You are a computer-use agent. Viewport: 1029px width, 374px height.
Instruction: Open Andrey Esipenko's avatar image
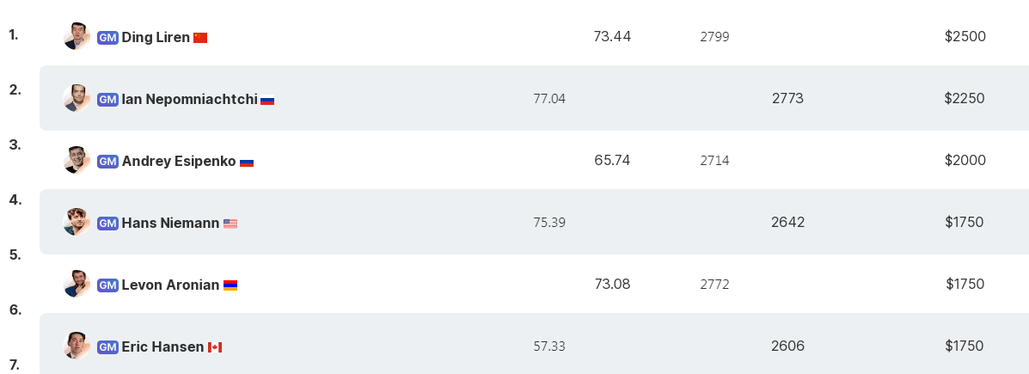point(77,160)
